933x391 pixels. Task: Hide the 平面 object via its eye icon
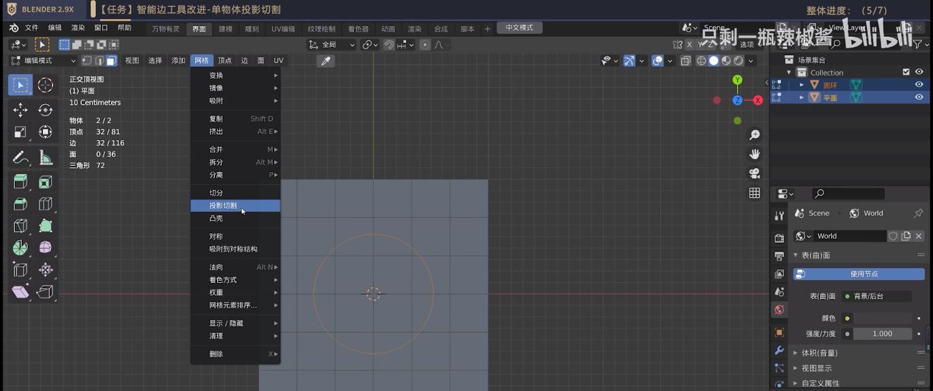pyautogui.click(x=919, y=97)
